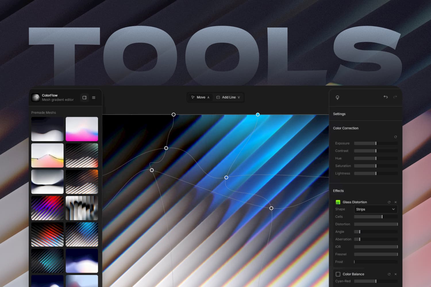The image size is (431, 287).
Task: Select the dark blue and white cloud mesh
Action: point(82,261)
